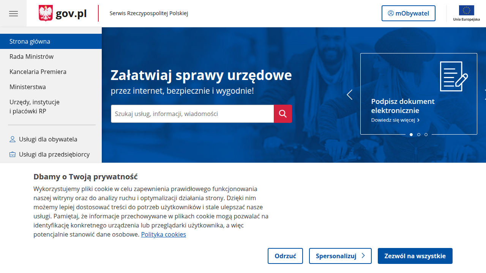Open the Polityka cookies link
486x273 pixels.
pyautogui.click(x=164, y=234)
